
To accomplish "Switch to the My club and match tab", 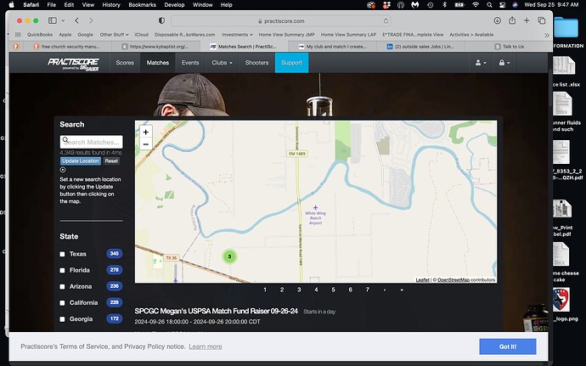I will click(x=332, y=47).
